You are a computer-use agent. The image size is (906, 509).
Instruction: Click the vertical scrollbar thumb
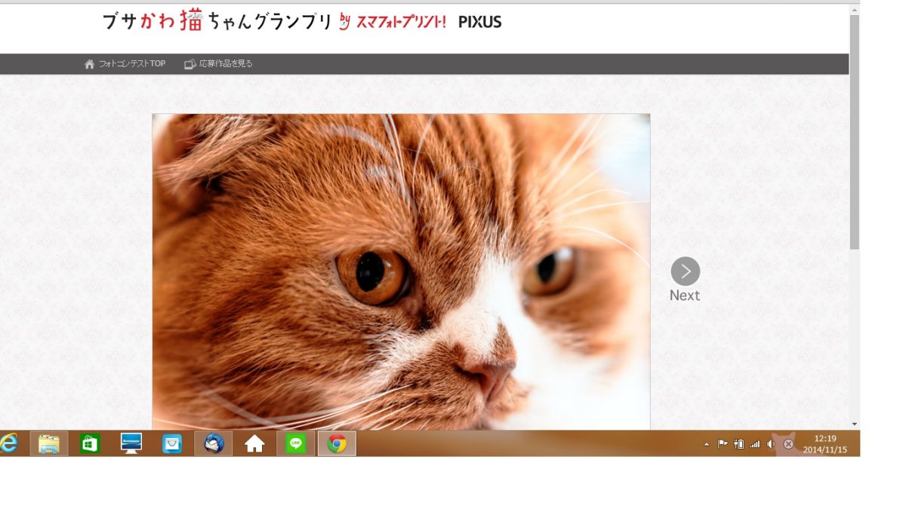[855, 132]
